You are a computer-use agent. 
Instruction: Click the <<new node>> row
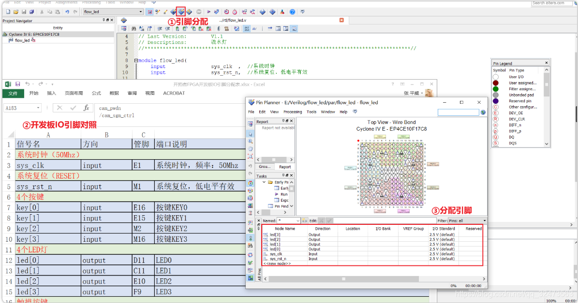277,263
